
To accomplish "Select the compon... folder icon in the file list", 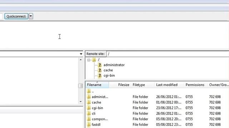I will point(89,119).
